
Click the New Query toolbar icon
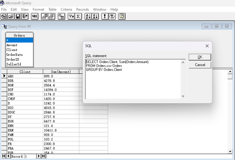pyautogui.click(x=4, y=16)
